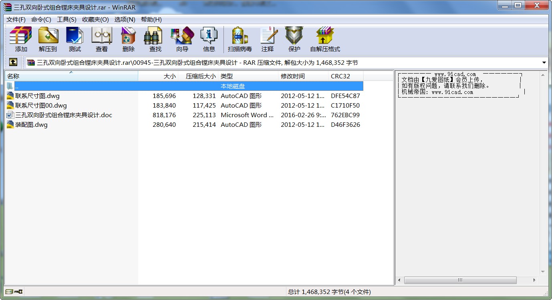
Task: Click the parent folder '..' icon
Action: click(10, 86)
